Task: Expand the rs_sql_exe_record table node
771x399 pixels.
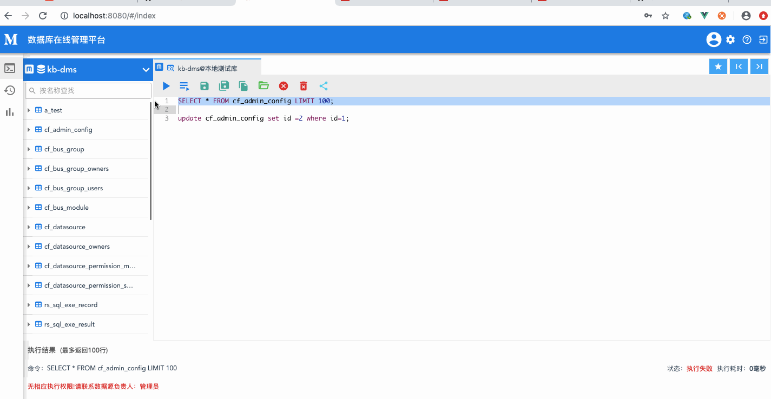Action: [x=29, y=305]
